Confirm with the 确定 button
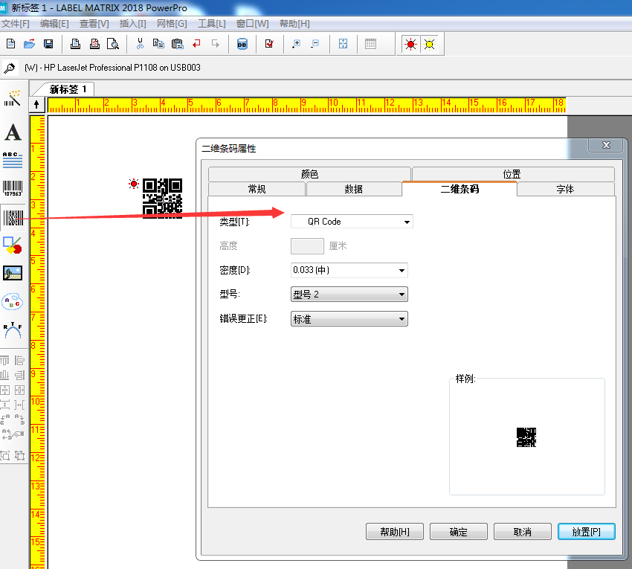The image size is (632, 569). point(459,532)
